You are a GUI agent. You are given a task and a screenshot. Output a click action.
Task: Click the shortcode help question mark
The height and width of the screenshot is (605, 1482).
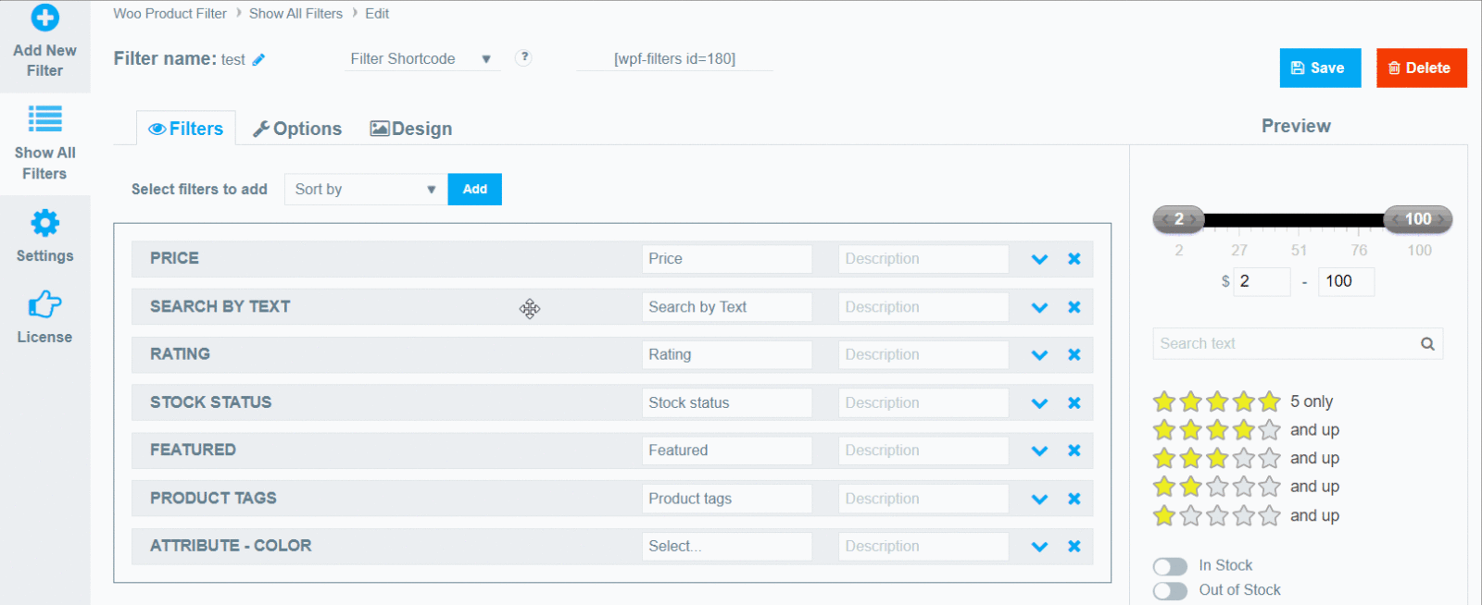(x=523, y=57)
